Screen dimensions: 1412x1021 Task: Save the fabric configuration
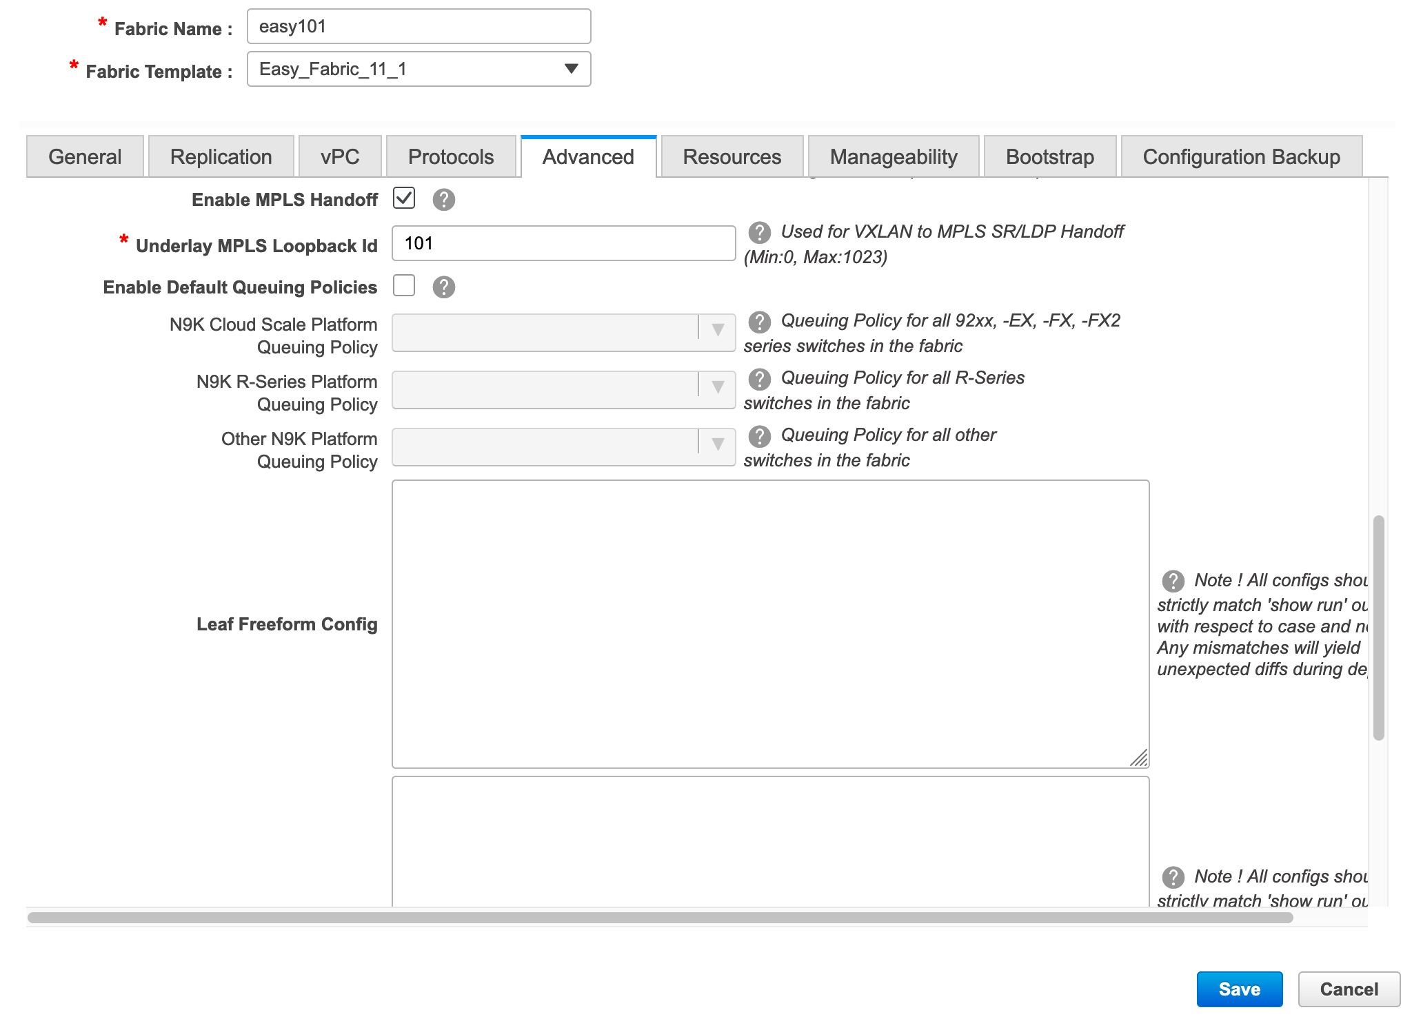1239,989
